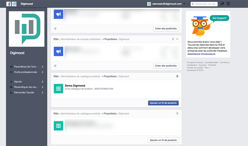Open the Assistance Annonceurs link
The height and width of the screenshot is (146, 248).
201,54
